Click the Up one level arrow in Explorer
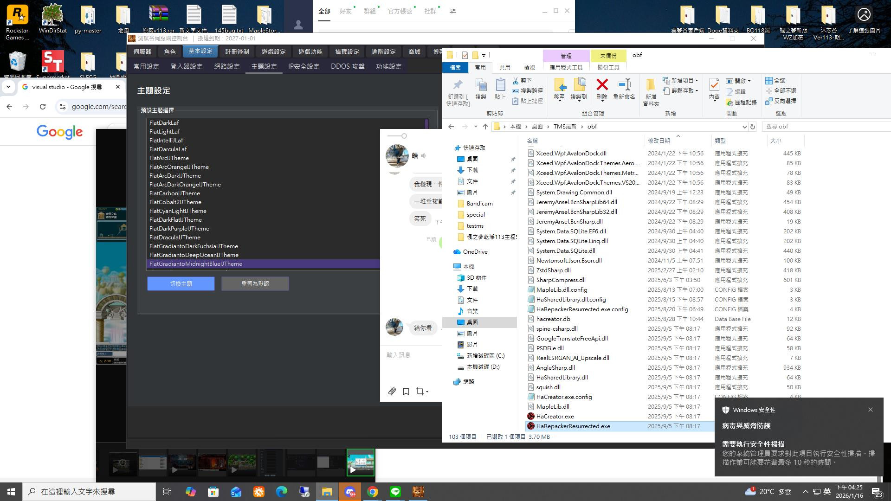 pos(485,127)
